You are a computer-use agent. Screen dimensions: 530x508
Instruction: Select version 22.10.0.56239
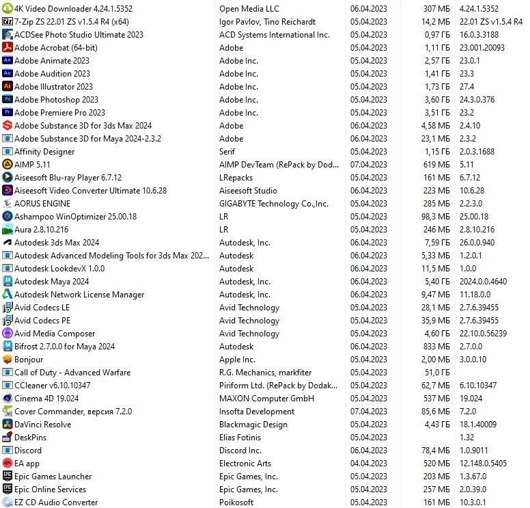[x=483, y=334]
